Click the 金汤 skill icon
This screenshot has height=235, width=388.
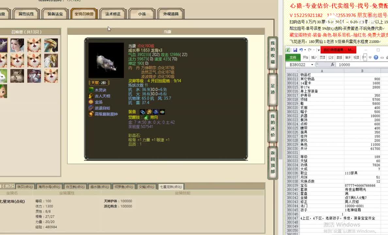click(91, 102)
